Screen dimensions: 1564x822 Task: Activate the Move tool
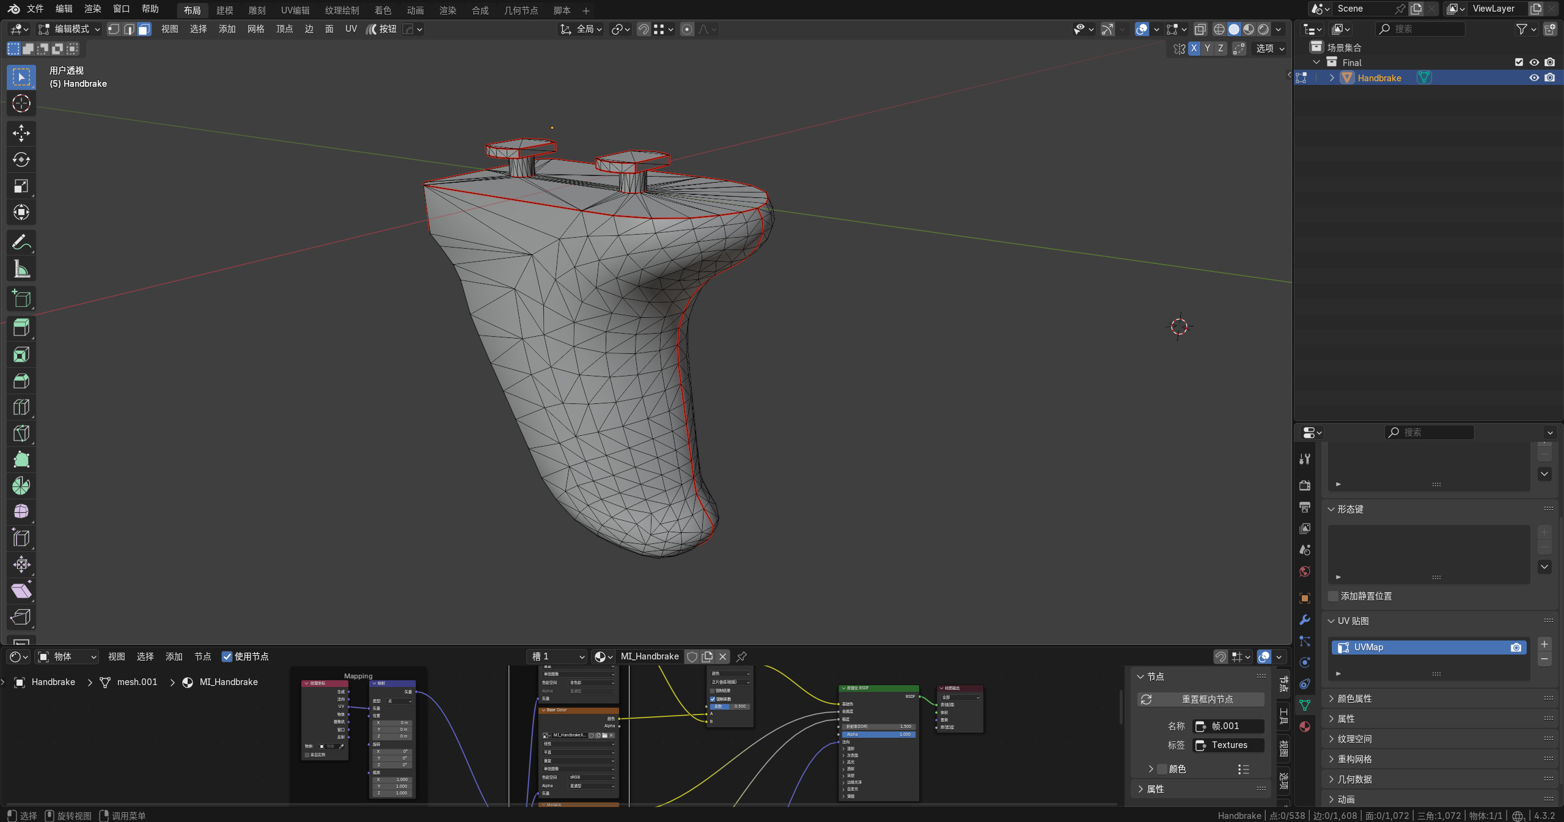pyautogui.click(x=21, y=133)
